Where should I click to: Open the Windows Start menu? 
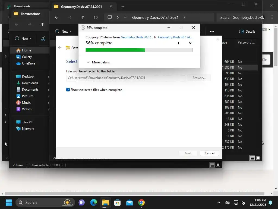(9, 202)
